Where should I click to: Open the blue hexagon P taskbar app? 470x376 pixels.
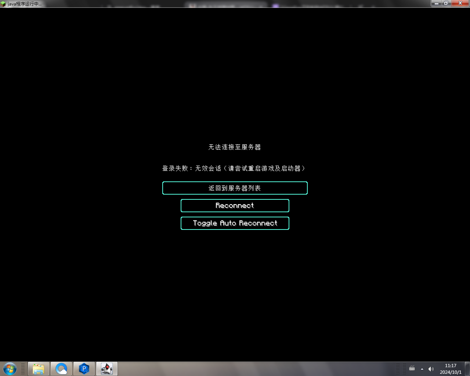84,369
